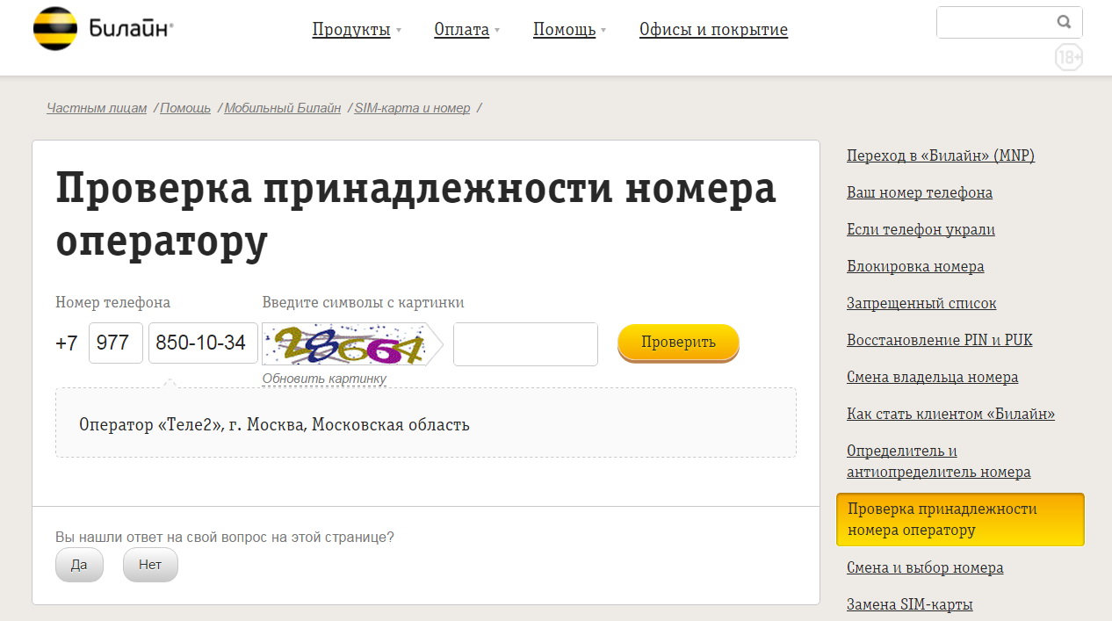
Task: Open Частным лицам breadcrumb link
Action: [97, 108]
